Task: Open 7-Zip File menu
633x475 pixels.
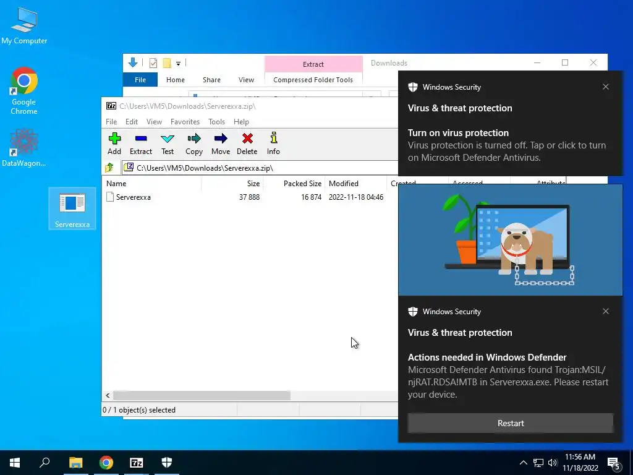Action: point(111,122)
